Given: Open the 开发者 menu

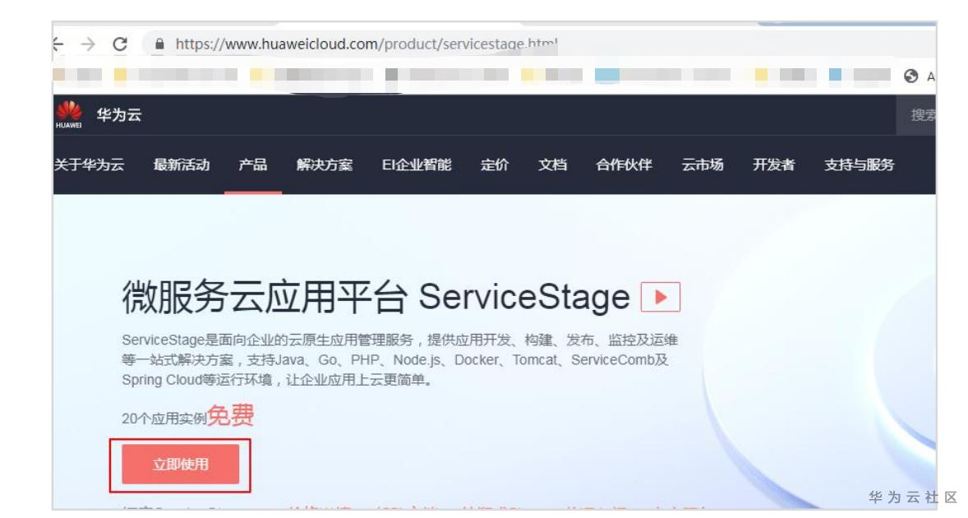Looking at the screenshot, I should point(773,164).
